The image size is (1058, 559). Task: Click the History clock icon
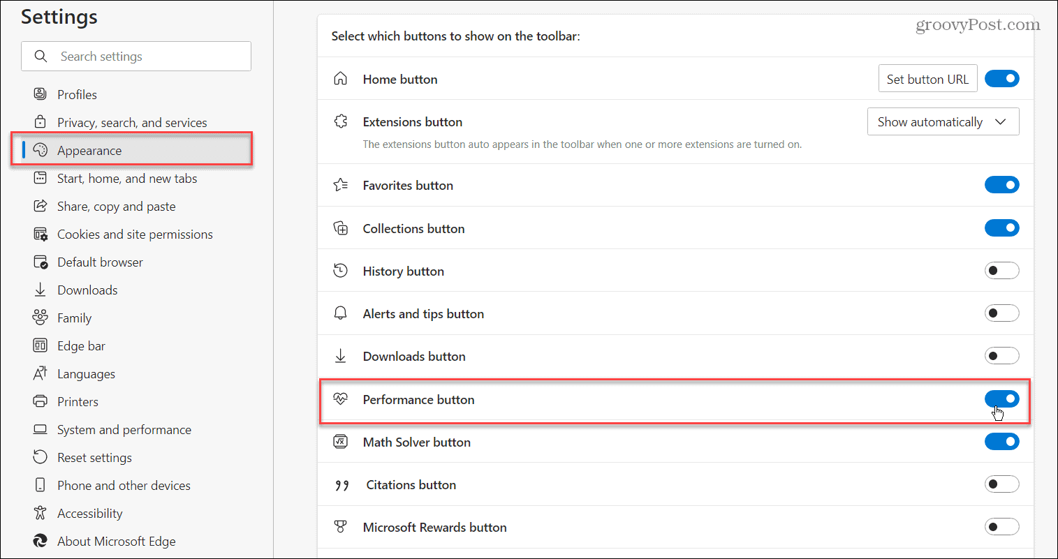[x=340, y=270]
